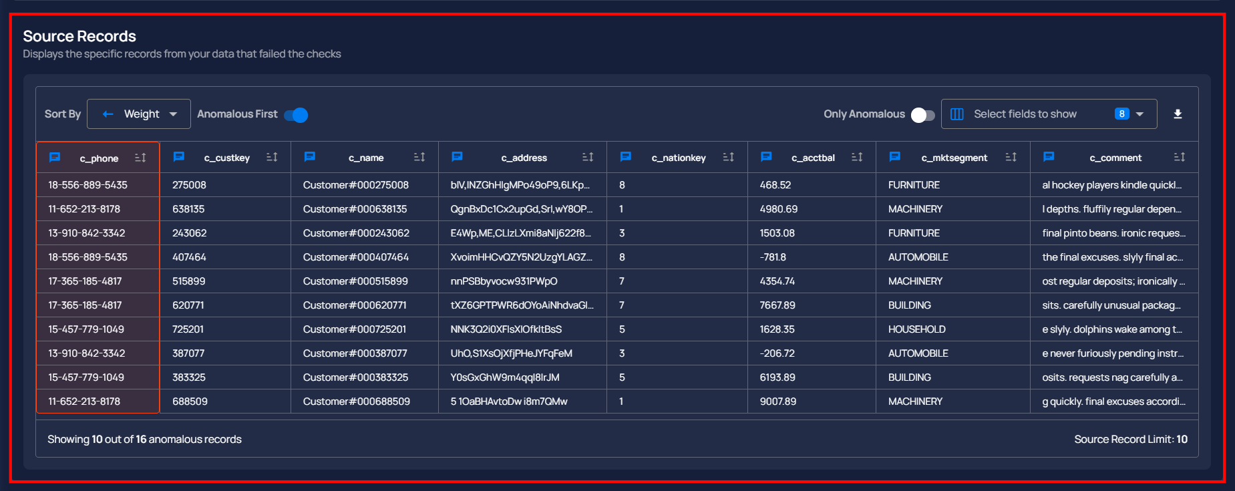Select account balance cell 7667.89
This screenshot has width=1235, height=491.
pos(812,305)
